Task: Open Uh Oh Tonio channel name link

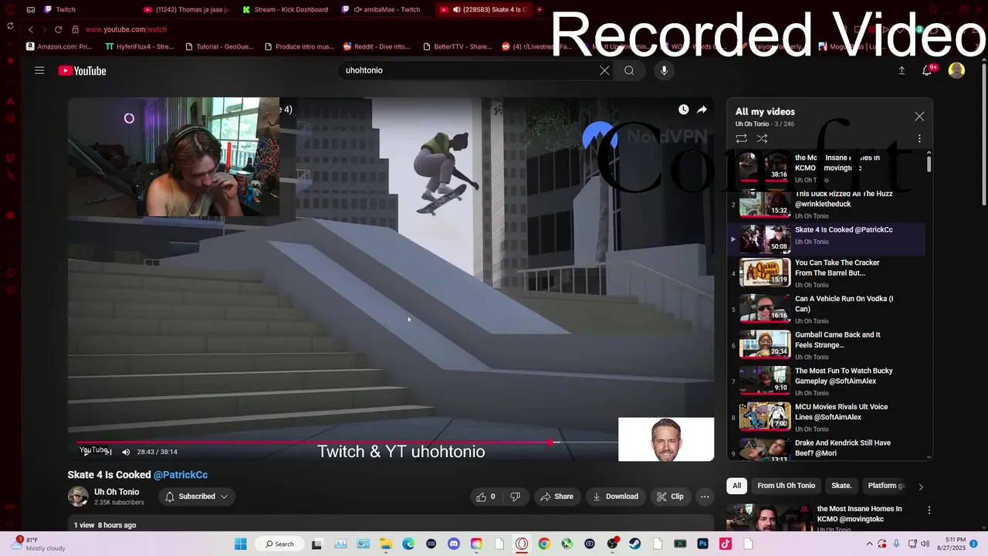Action: coord(117,492)
